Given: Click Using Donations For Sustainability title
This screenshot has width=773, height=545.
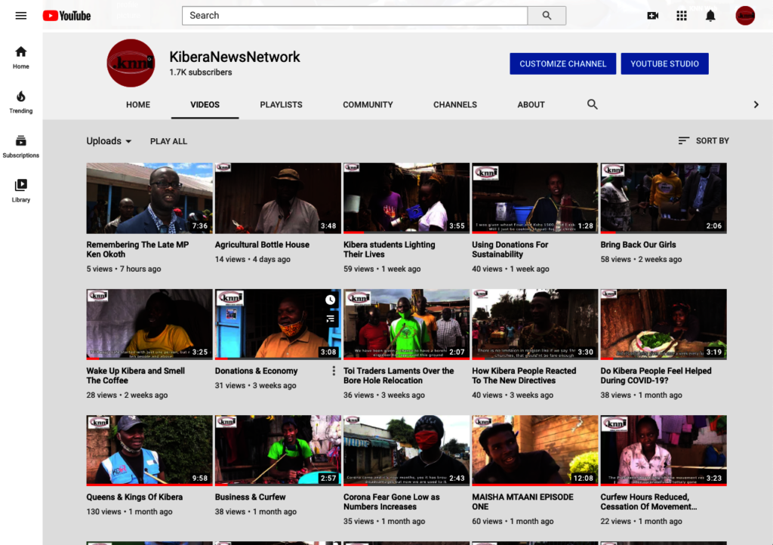Looking at the screenshot, I should pos(510,249).
